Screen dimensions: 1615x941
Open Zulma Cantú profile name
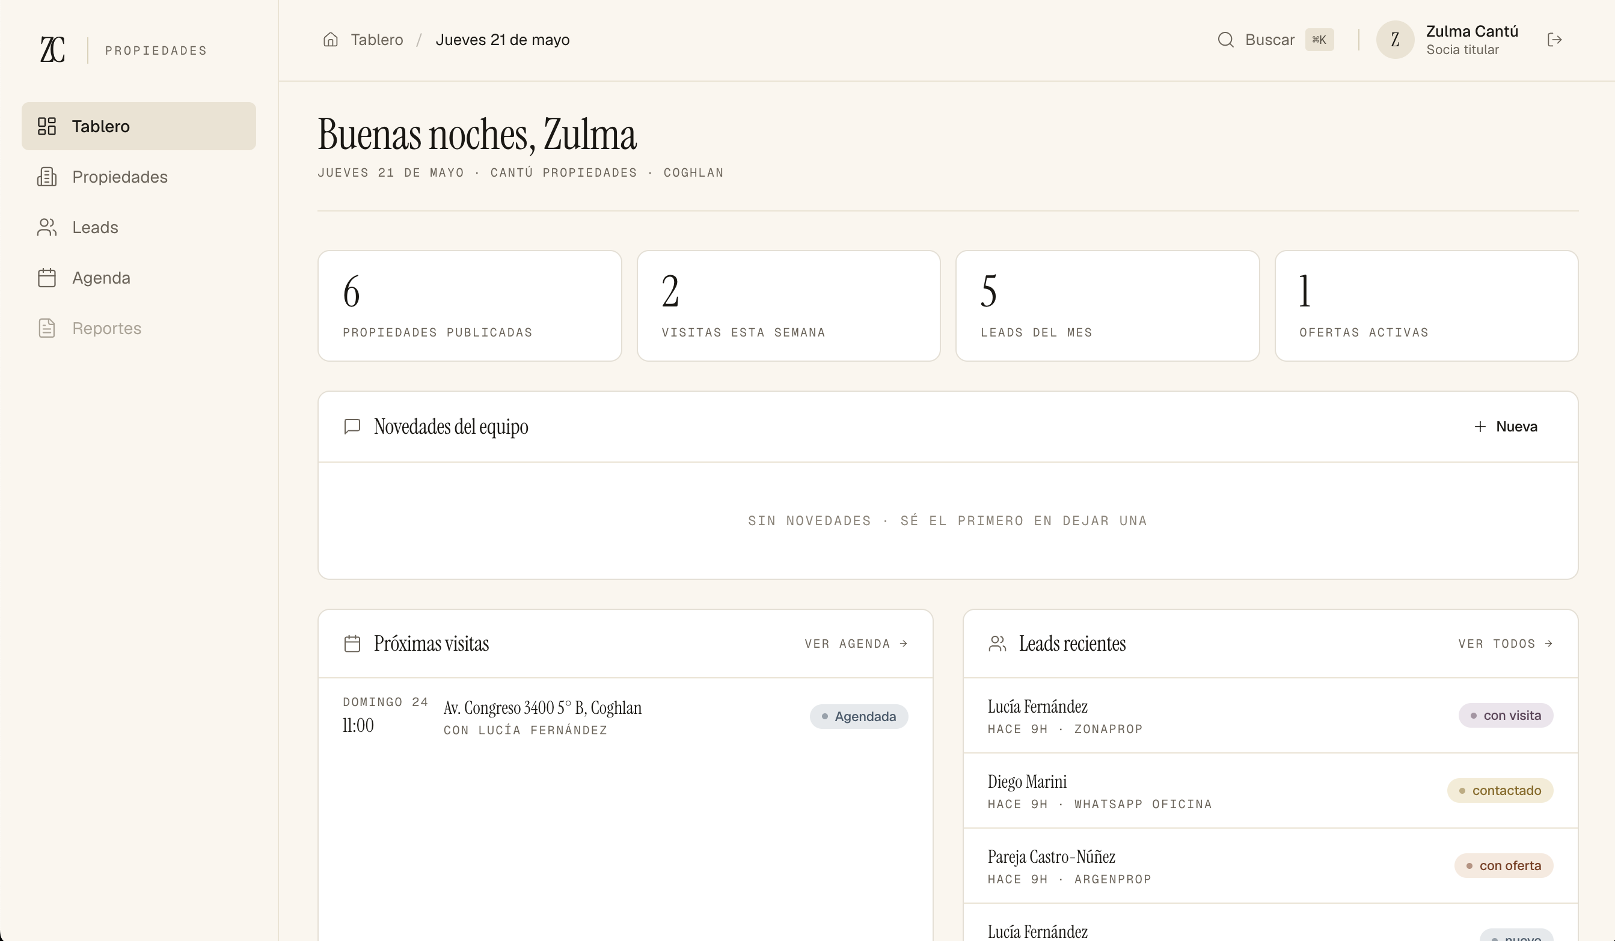point(1472,31)
